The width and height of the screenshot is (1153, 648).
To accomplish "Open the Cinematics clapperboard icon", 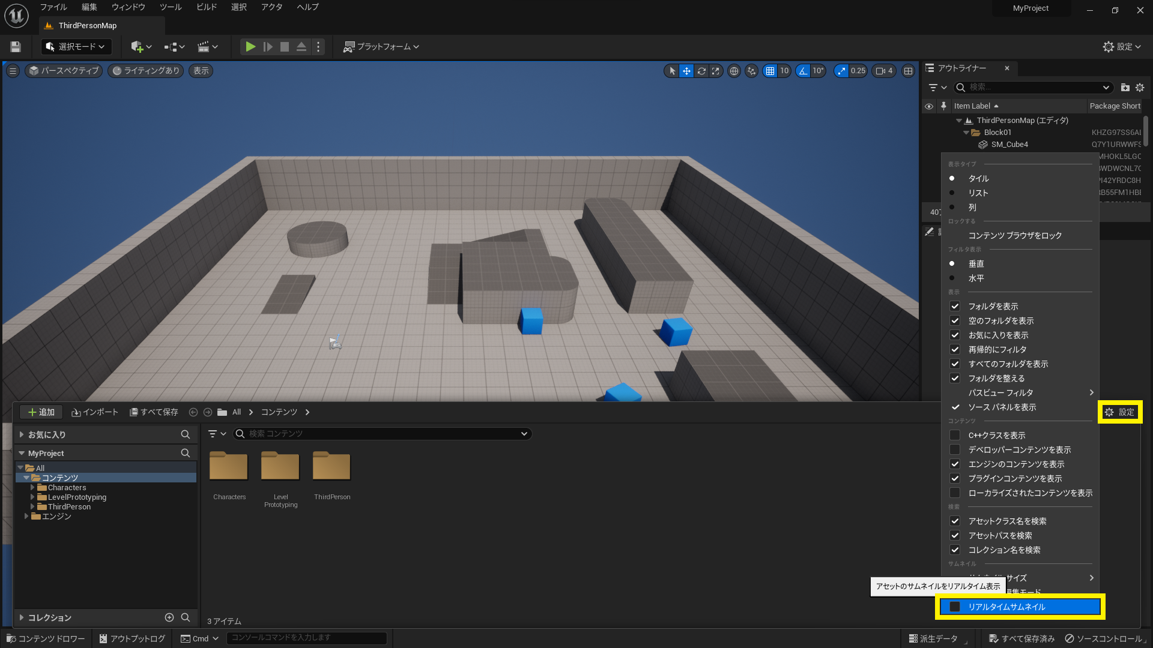I will click(x=204, y=47).
